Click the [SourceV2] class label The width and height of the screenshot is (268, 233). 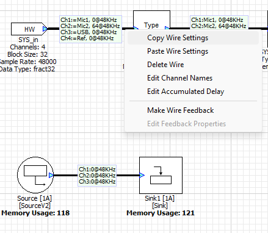(35, 206)
